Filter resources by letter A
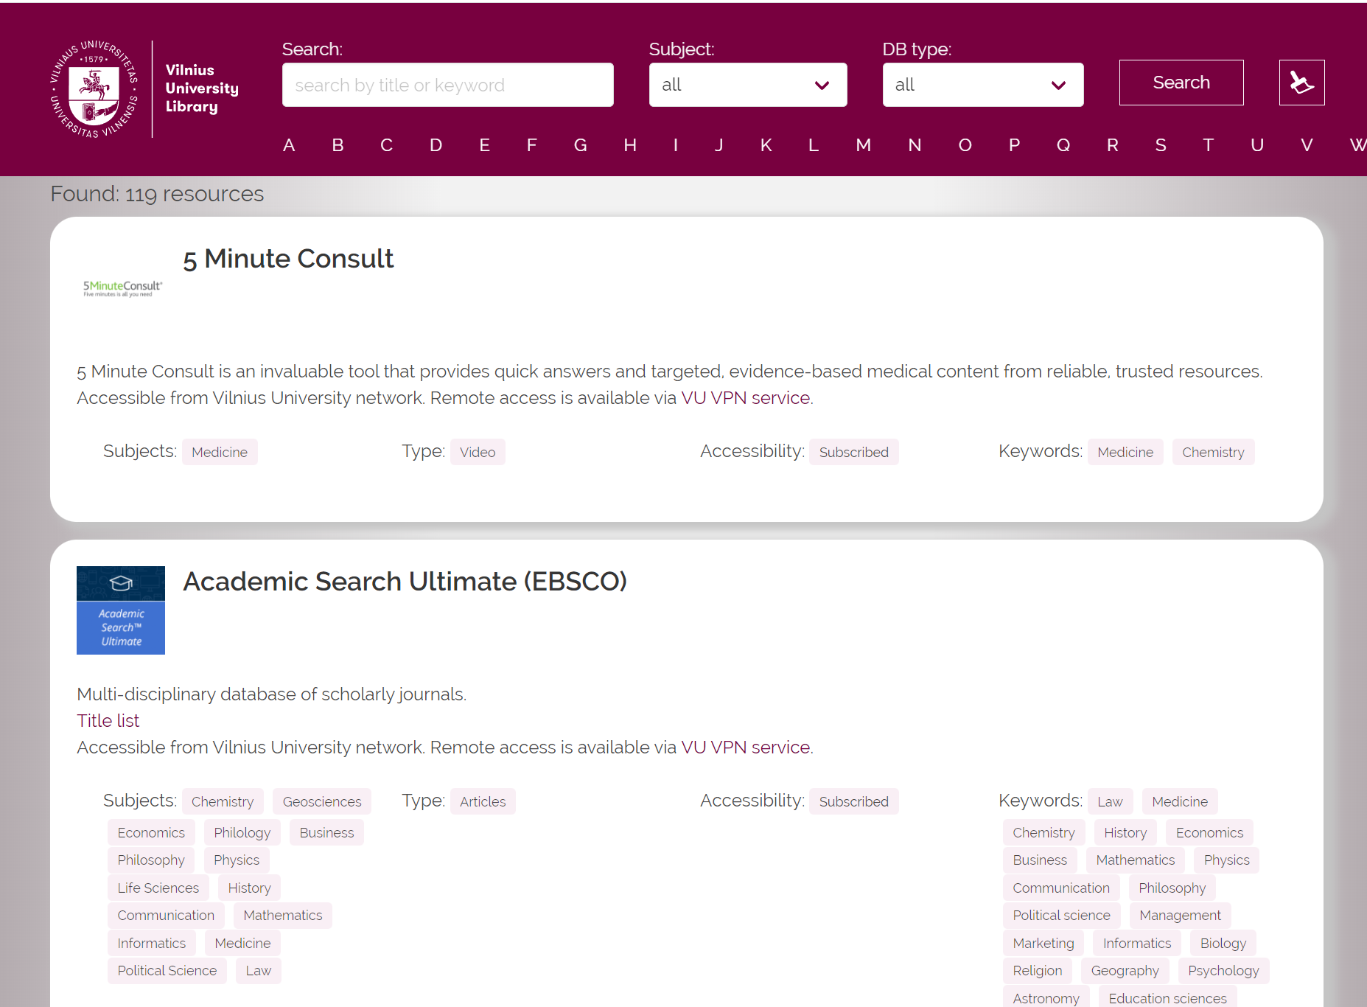This screenshot has width=1367, height=1007. click(289, 145)
